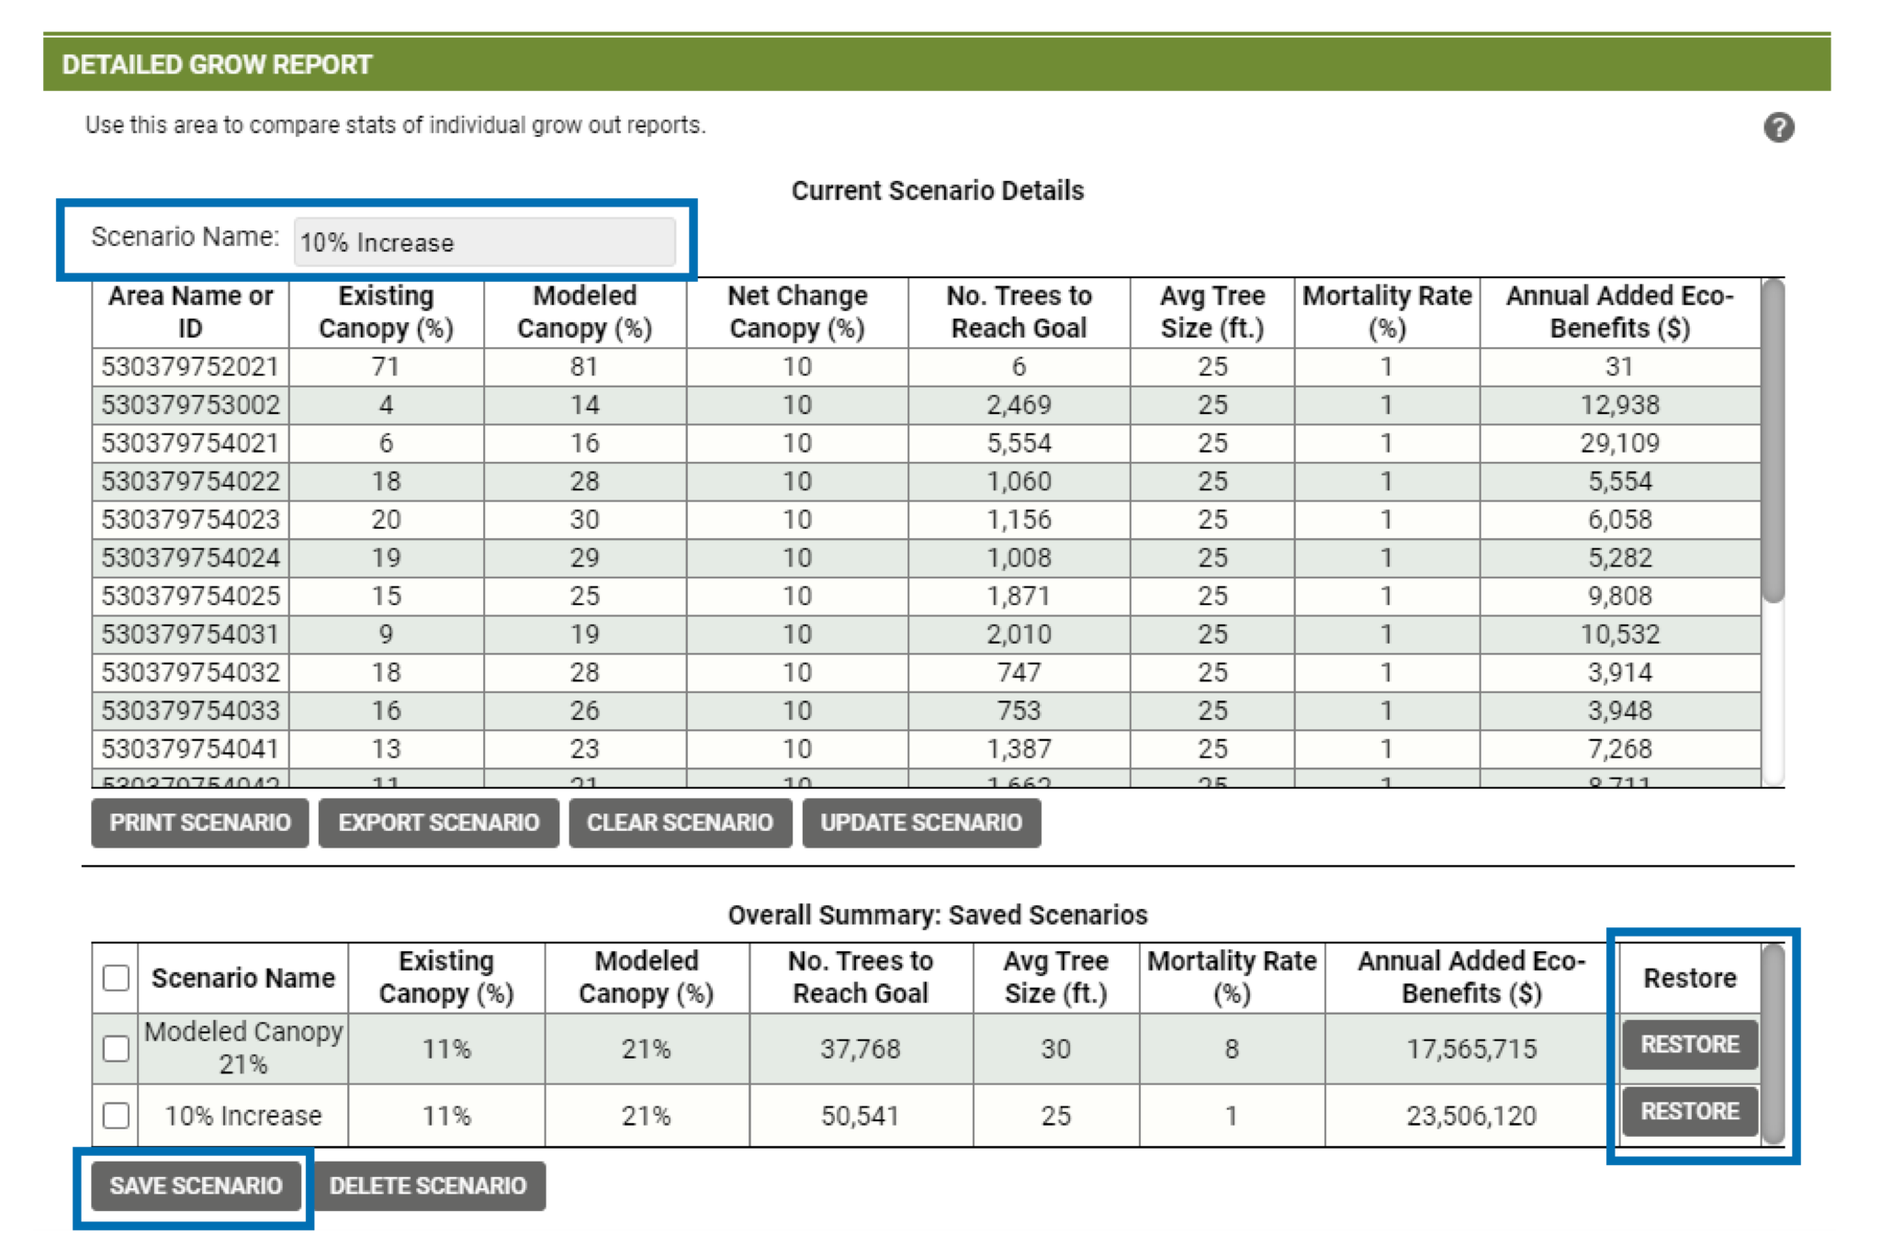Click the scenario details table scrollbar
The image size is (1881, 1257).
[x=1773, y=441]
